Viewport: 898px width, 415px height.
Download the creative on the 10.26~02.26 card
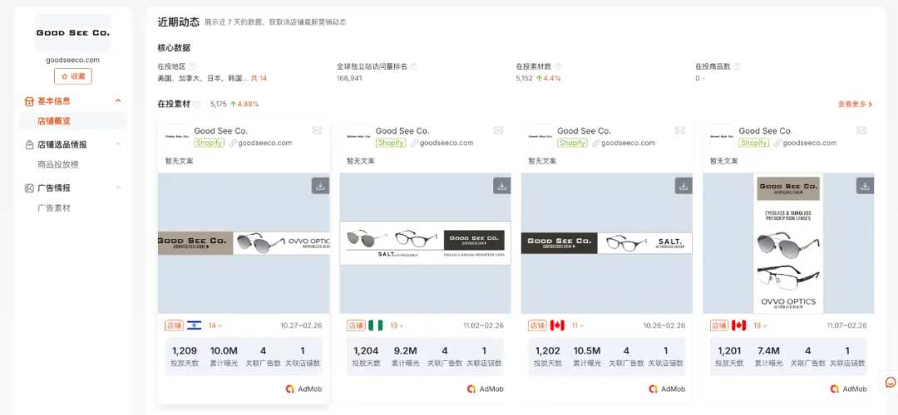tap(683, 186)
